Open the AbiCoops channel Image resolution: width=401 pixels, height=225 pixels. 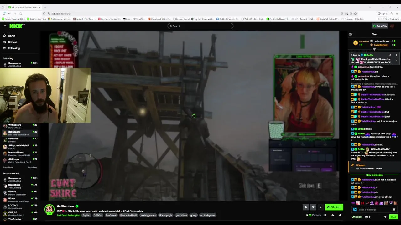click(20, 161)
